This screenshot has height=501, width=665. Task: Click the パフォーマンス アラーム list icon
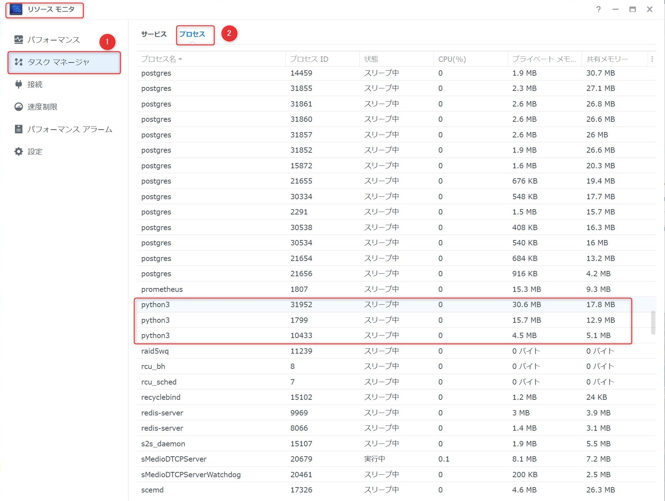click(18, 129)
